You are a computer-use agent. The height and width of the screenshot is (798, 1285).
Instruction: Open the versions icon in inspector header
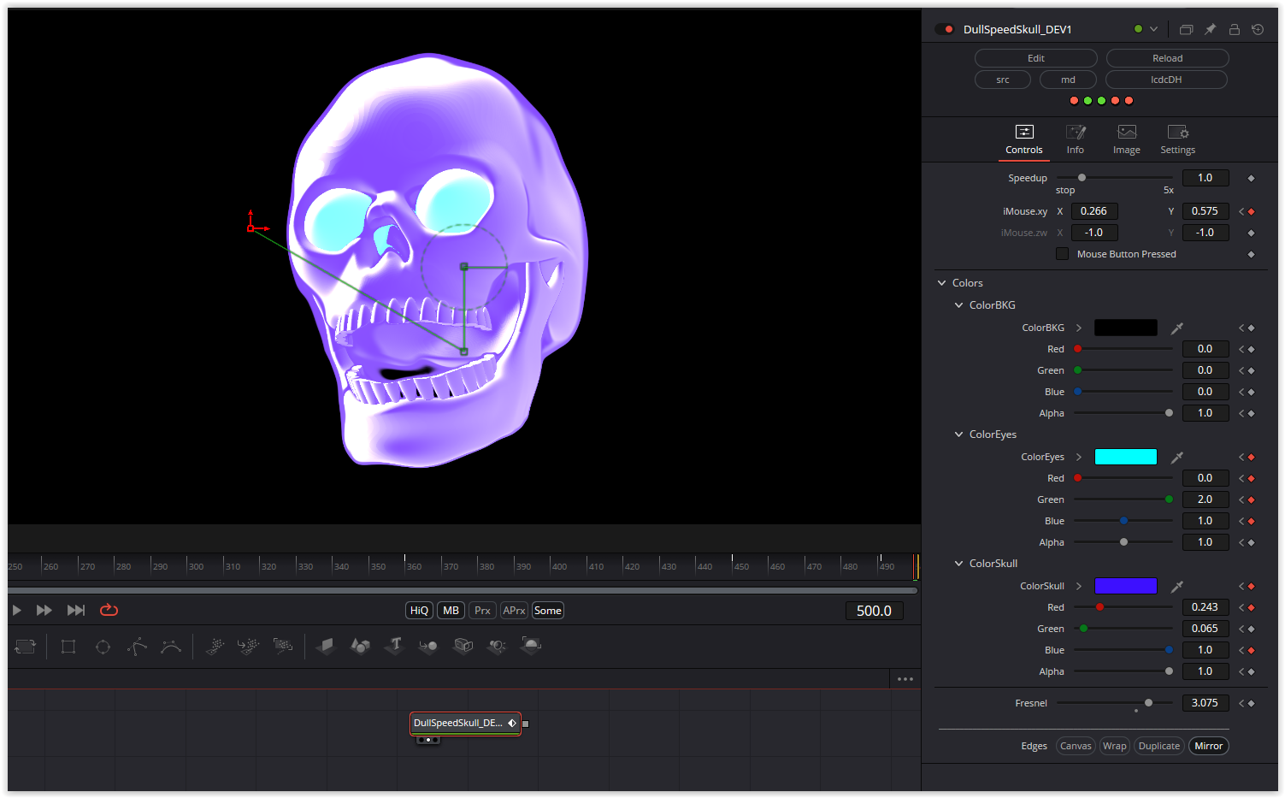(1186, 29)
